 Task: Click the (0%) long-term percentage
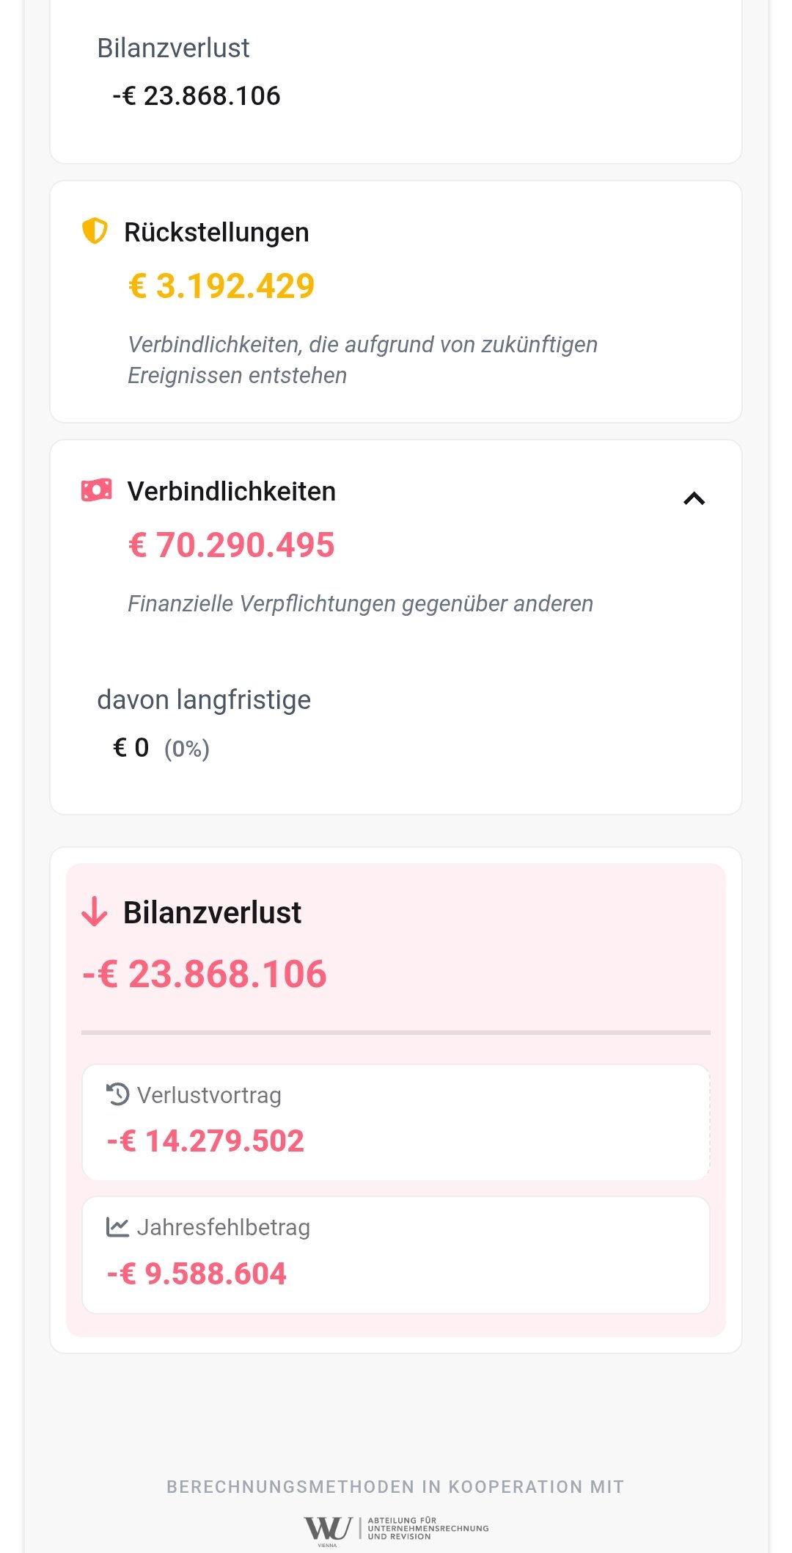point(187,749)
